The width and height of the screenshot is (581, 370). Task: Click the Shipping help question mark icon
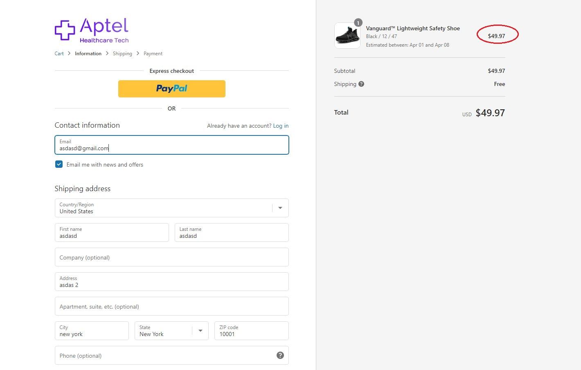[361, 84]
